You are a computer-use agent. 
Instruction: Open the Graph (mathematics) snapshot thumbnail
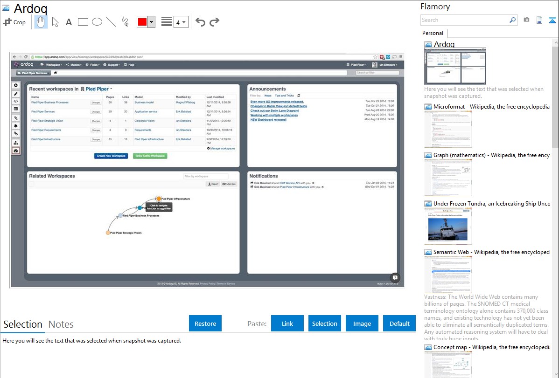[x=448, y=178]
